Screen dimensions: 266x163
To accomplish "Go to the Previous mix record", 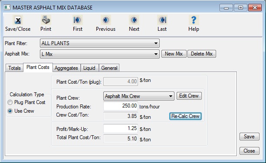I will (x=106, y=20).
